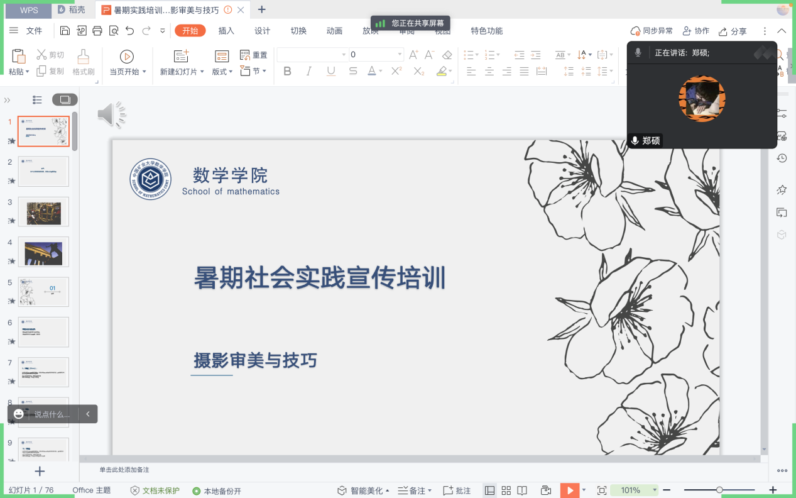The image size is (796, 498).
Task: Click the 同步异常 sync status button
Action: 652,31
